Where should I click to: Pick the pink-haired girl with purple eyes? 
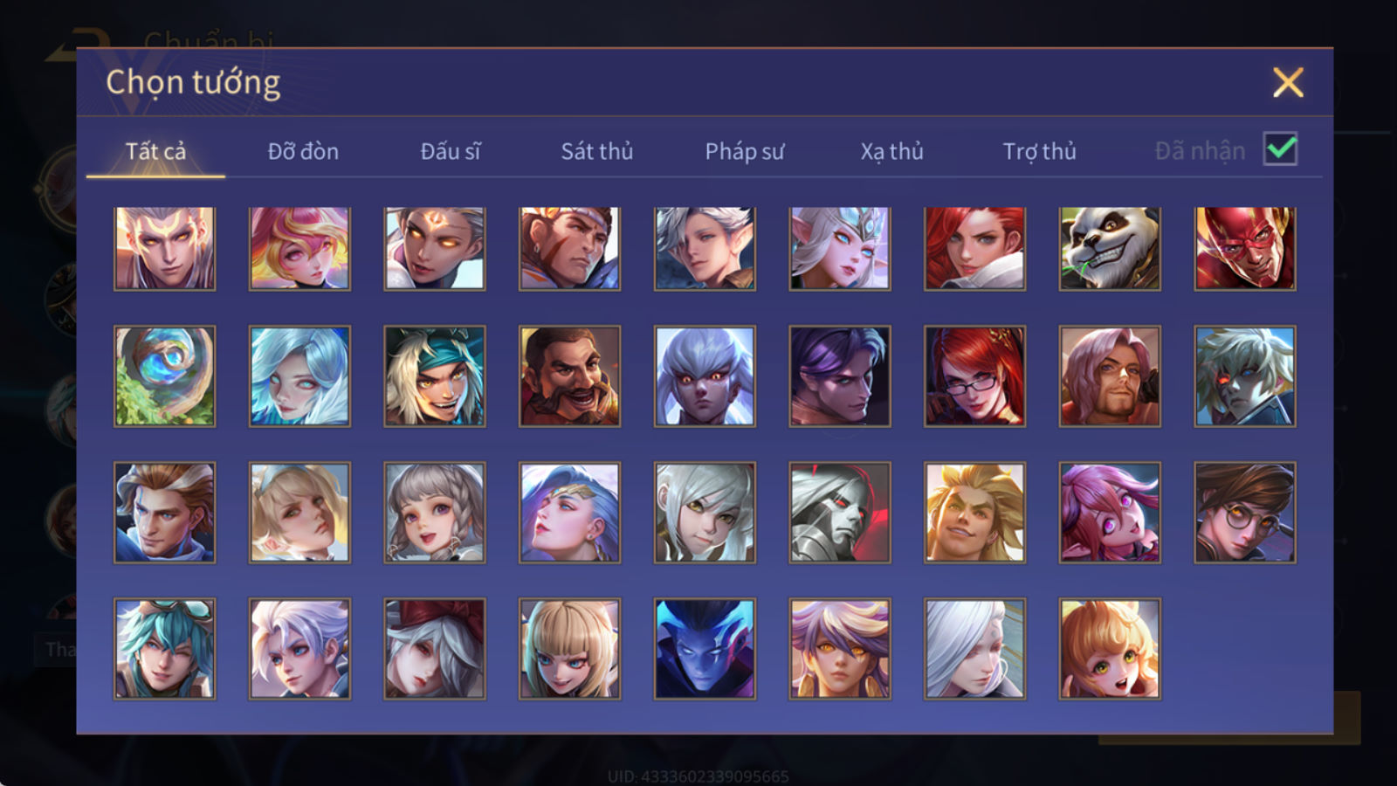[x=1110, y=513]
